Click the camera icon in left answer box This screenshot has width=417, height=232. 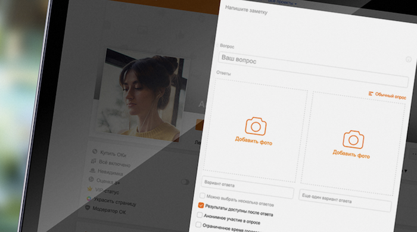(256, 126)
